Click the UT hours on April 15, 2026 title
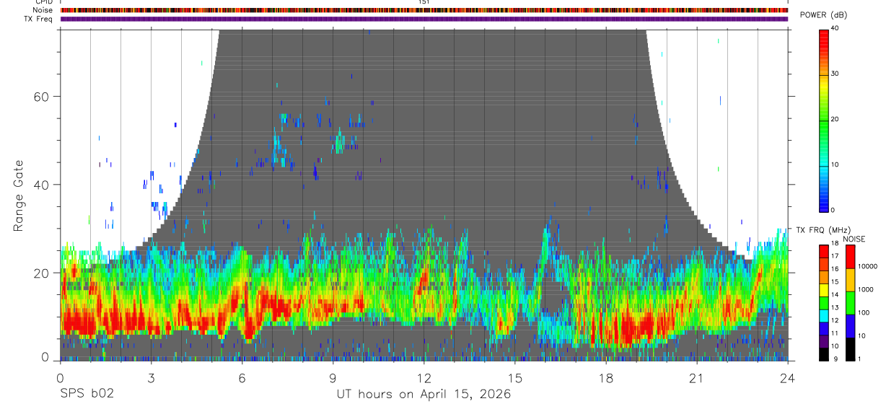The image size is (886, 409). (x=424, y=395)
